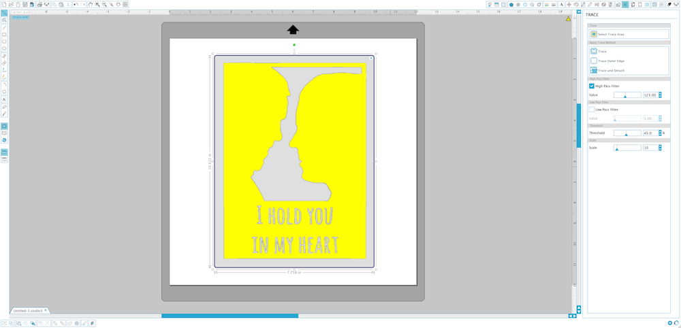Image resolution: width=681 pixels, height=328 pixels.
Task: Step the Scale value spinner
Action: pyautogui.click(x=660, y=148)
